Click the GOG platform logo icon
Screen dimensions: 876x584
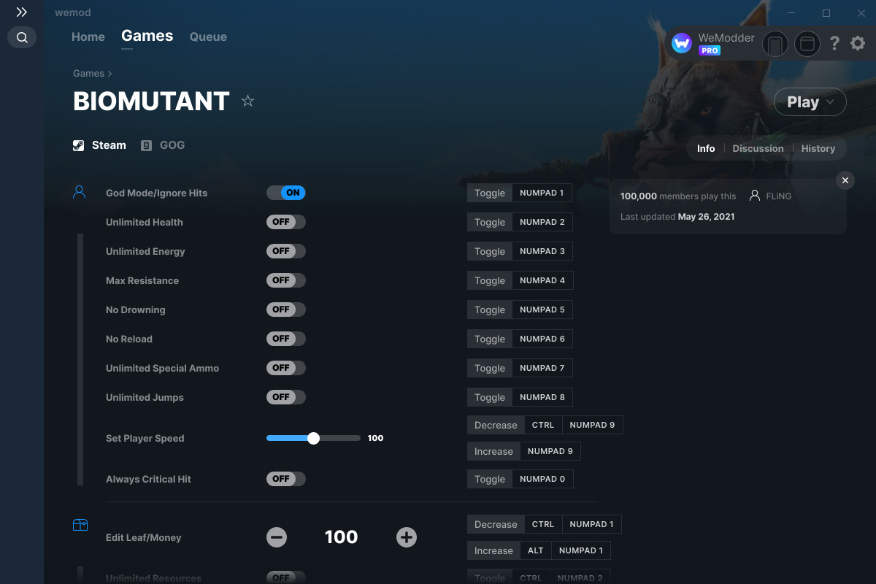pos(147,145)
